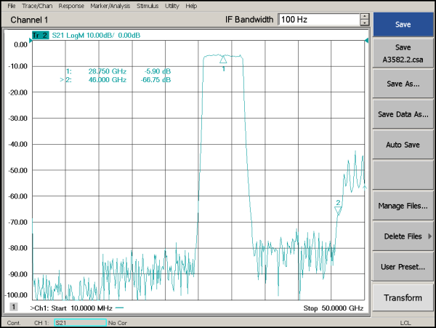This screenshot has height=328, width=436.
Task: Click the IF Bandwidth value field
Action: [x=319, y=20]
